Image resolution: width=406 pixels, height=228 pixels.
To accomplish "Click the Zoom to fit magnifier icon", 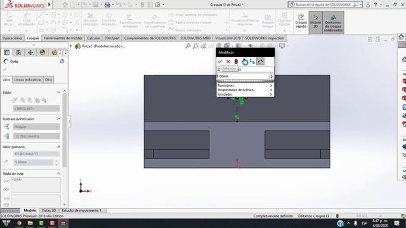I will [x=188, y=46].
